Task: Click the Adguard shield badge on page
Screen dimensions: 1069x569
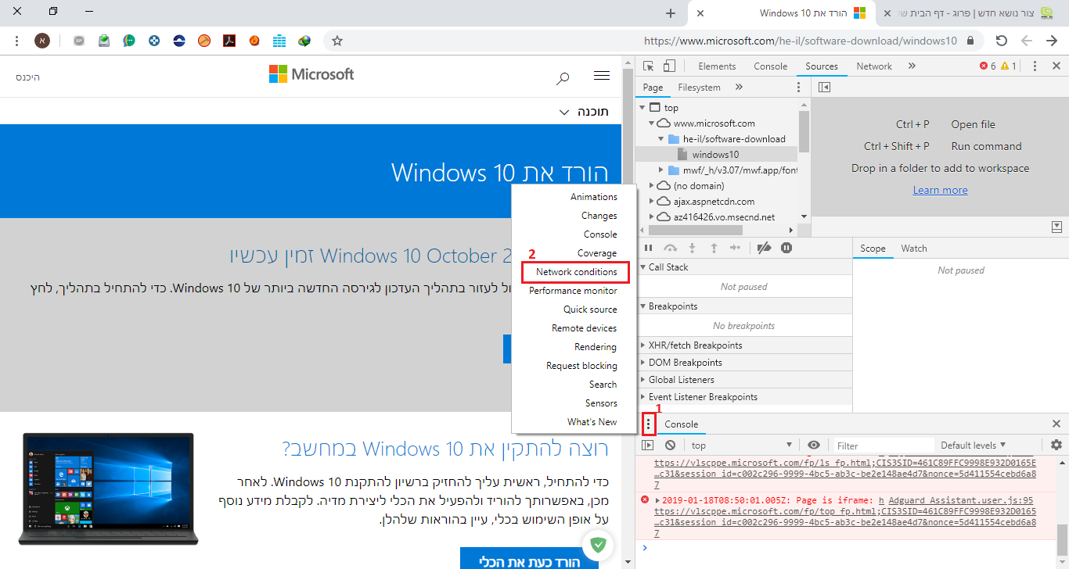Action: coord(599,544)
